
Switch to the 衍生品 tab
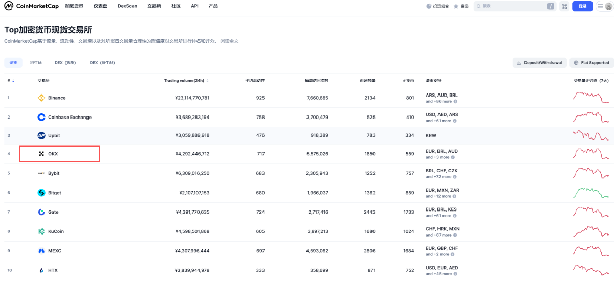(x=36, y=63)
